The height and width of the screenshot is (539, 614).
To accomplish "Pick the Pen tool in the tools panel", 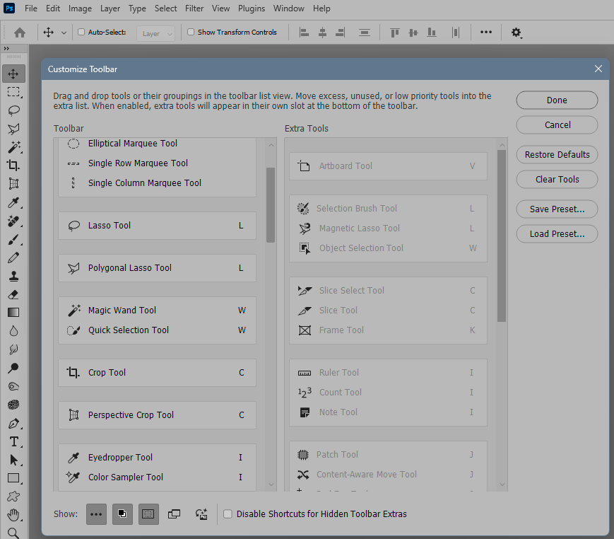I will (13, 424).
